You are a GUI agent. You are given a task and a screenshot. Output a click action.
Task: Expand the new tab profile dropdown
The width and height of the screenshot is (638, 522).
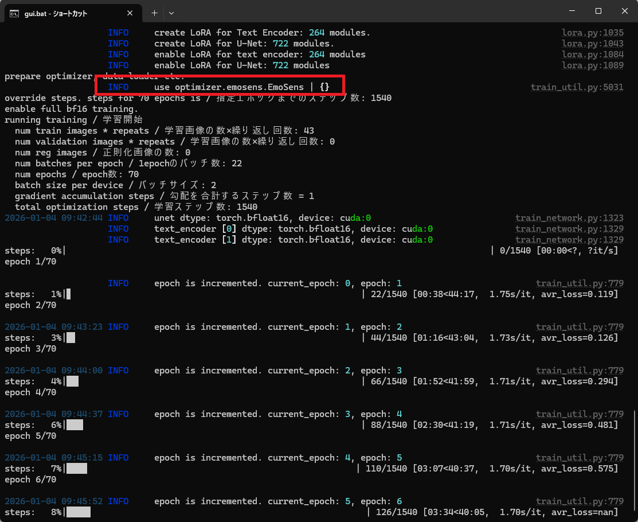point(171,12)
